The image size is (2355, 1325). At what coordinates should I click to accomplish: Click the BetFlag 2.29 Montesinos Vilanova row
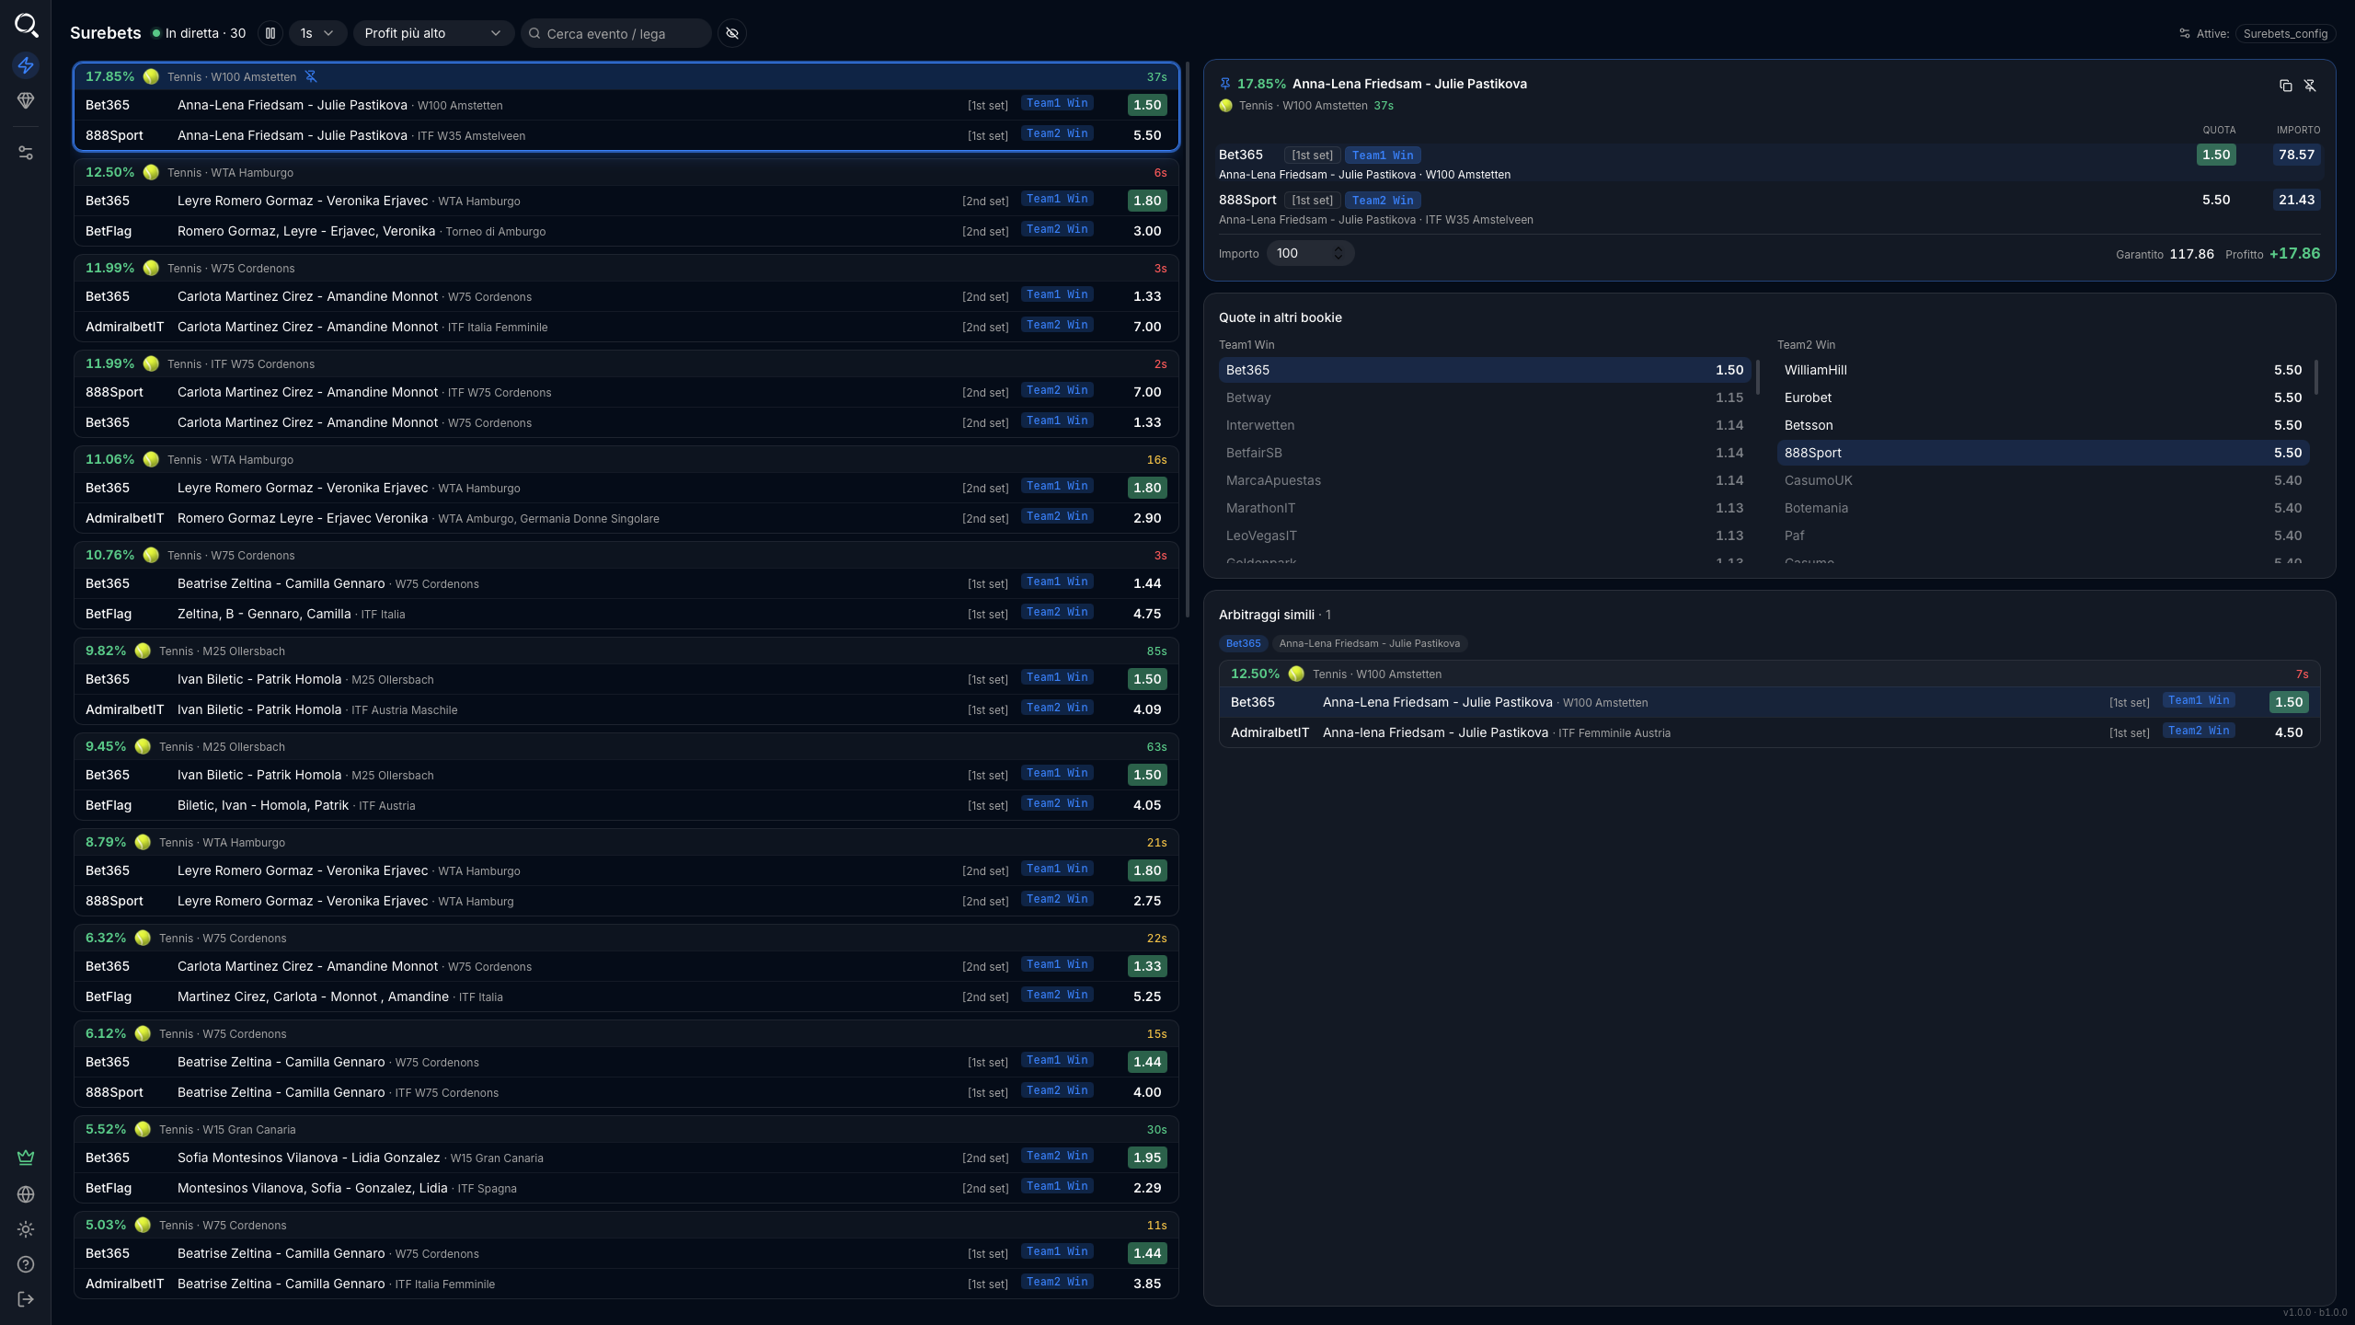pos(626,1188)
